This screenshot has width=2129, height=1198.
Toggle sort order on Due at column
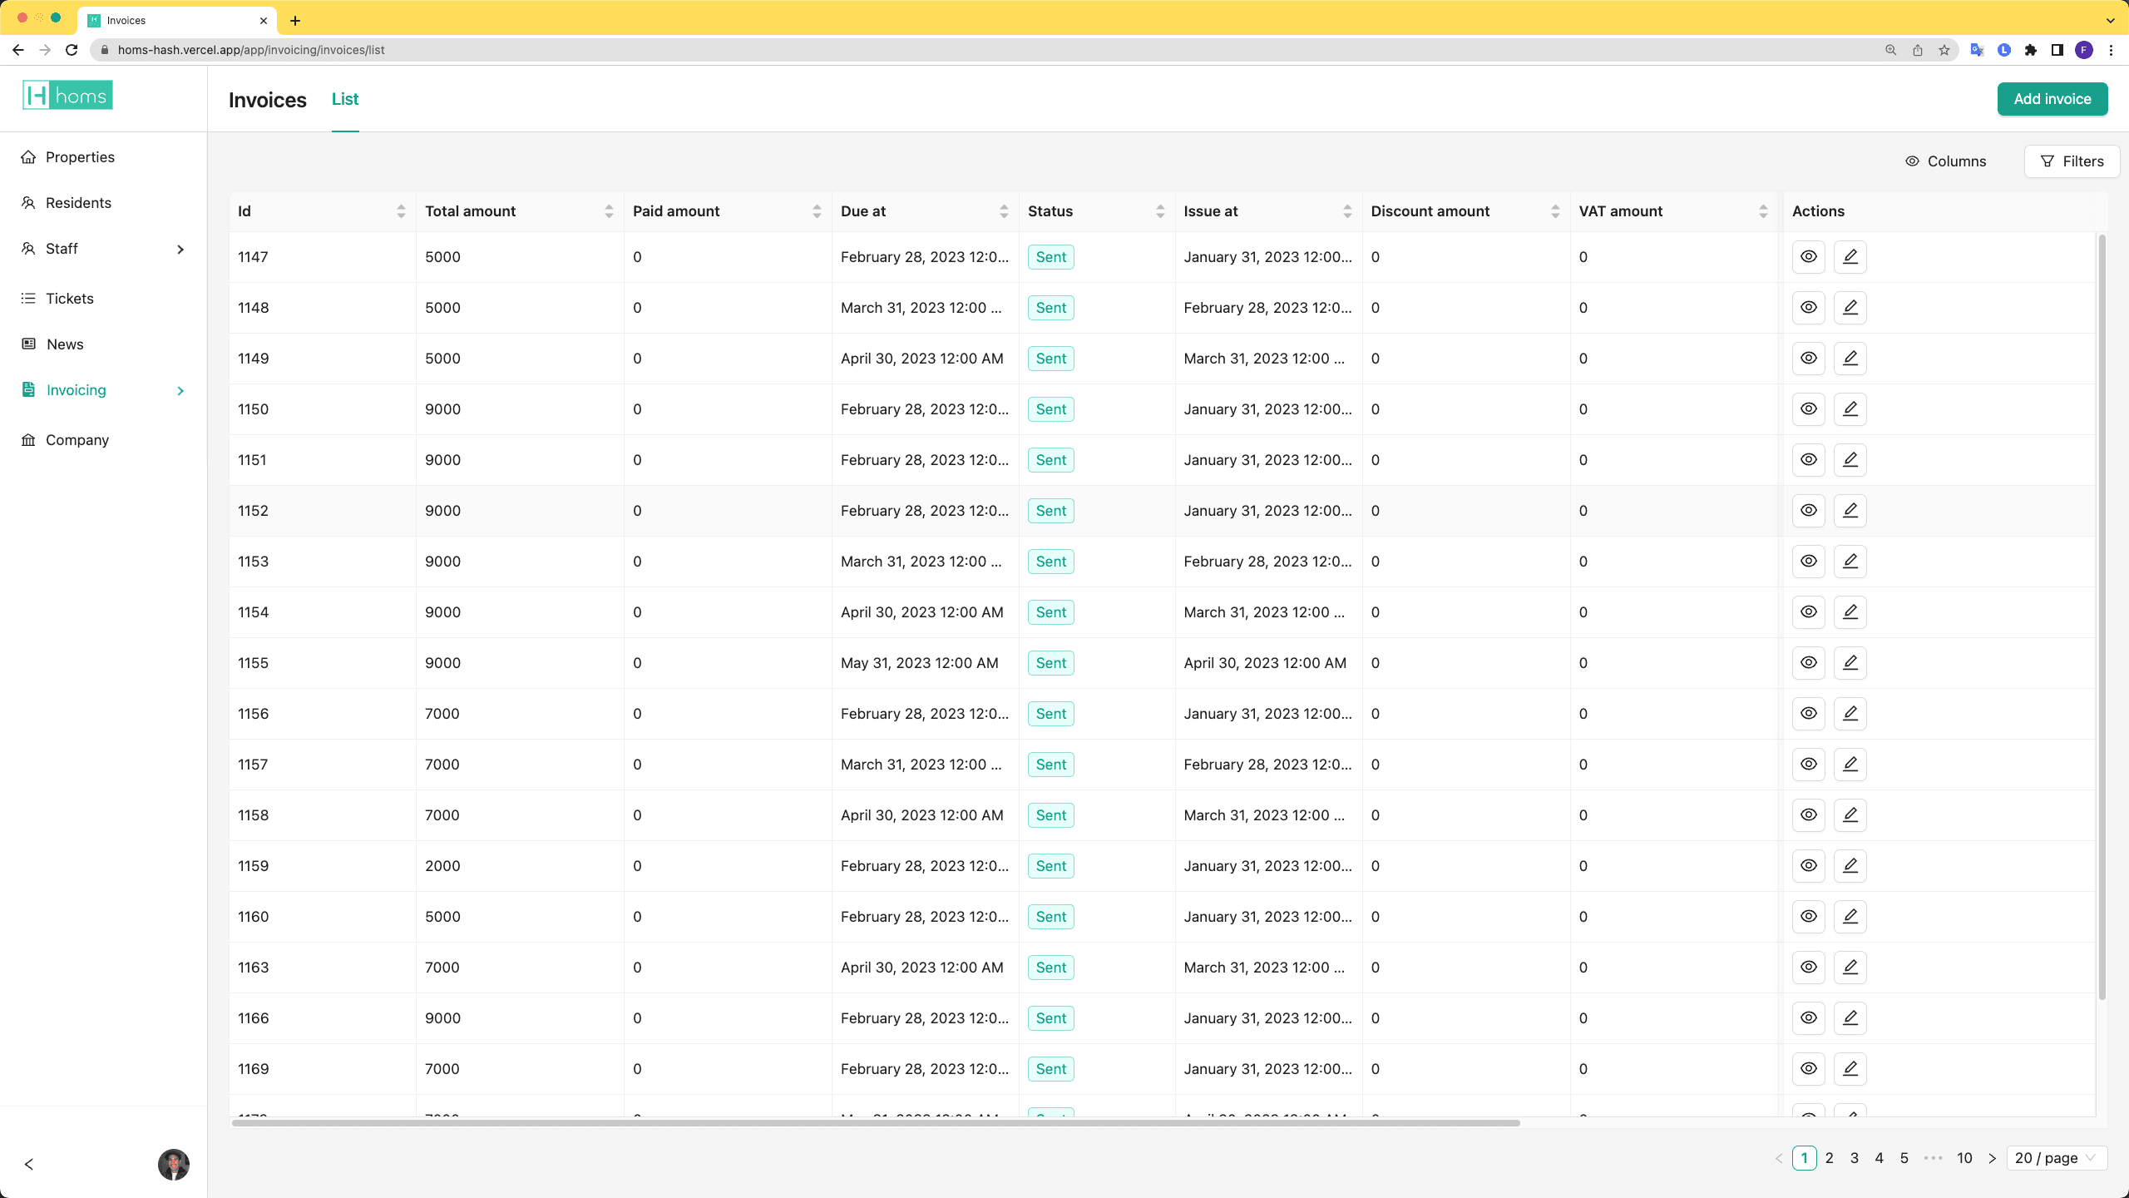[1004, 211]
